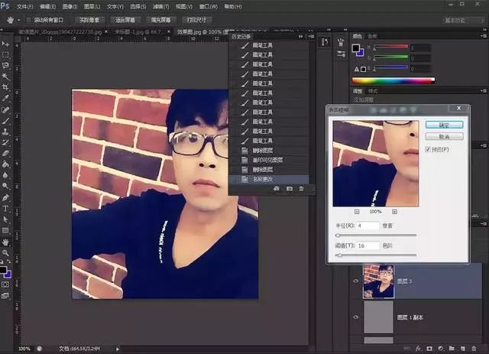Click the 确定 button in the dialog

click(445, 125)
